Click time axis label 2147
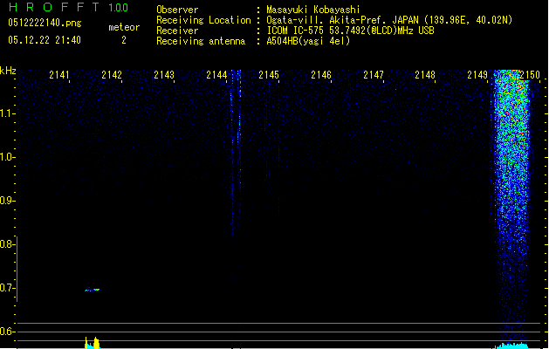Image resolution: width=549 pixels, height=349 pixels. click(374, 75)
